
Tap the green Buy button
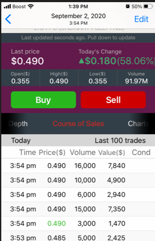pyautogui.click(x=43, y=100)
